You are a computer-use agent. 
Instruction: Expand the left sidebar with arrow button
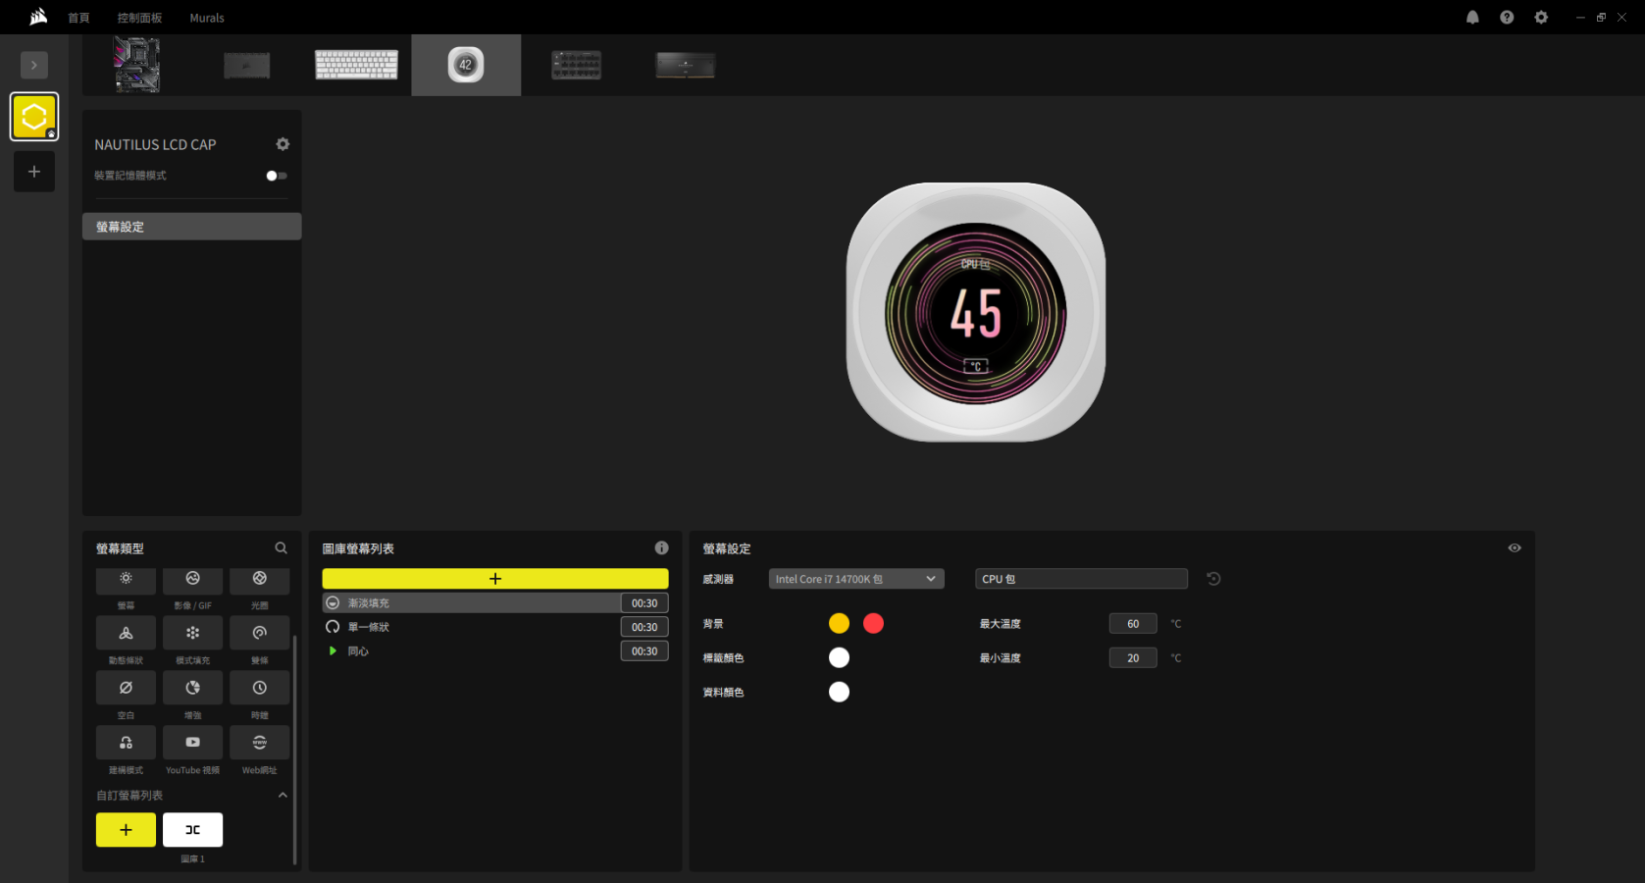click(34, 65)
